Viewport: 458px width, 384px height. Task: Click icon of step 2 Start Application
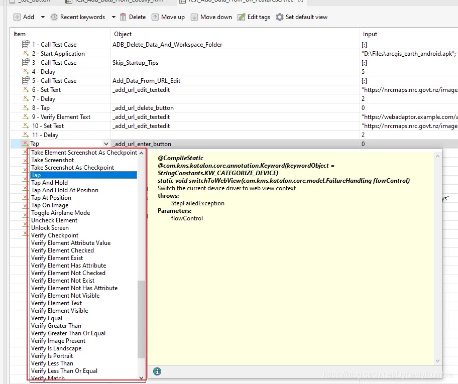(x=26, y=53)
